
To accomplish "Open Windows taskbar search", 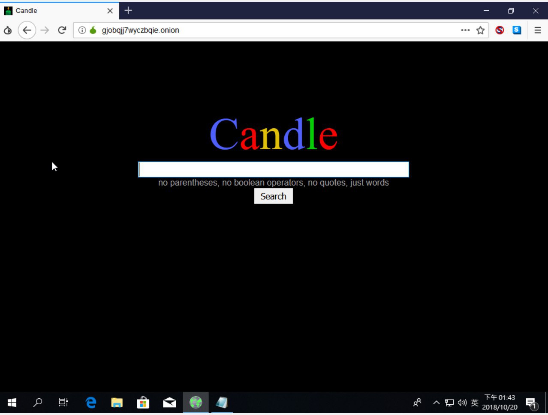I will point(38,403).
